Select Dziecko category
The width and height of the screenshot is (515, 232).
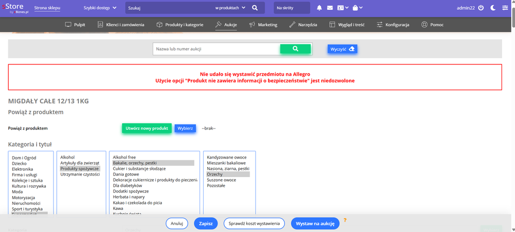(19, 163)
